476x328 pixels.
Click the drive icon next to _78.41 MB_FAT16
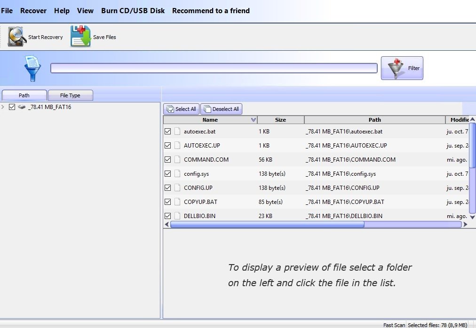[22, 107]
